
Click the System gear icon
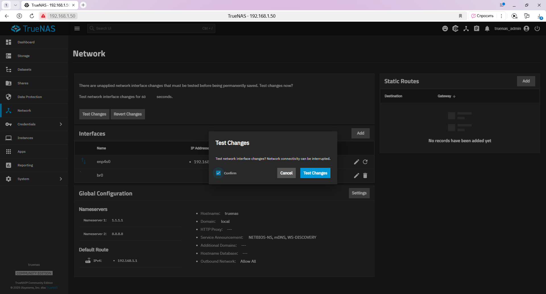pos(9,179)
